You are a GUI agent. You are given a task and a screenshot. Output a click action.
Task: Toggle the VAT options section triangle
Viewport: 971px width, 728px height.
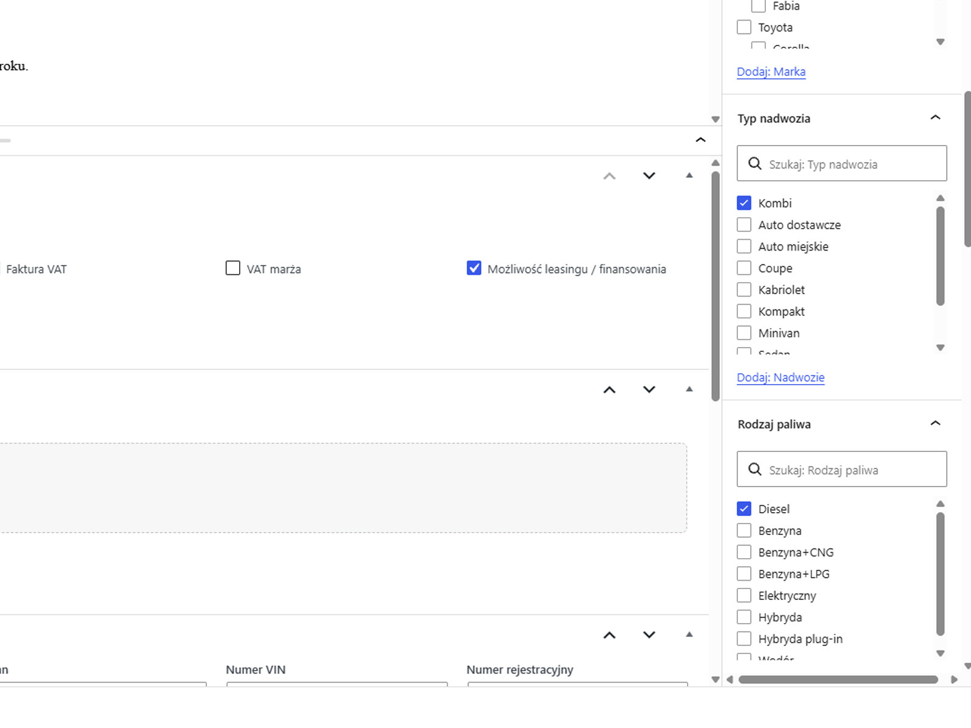pos(689,175)
